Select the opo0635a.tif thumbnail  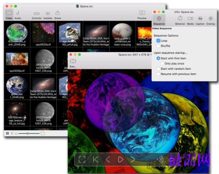pyautogui.click(x=43, y=34)
